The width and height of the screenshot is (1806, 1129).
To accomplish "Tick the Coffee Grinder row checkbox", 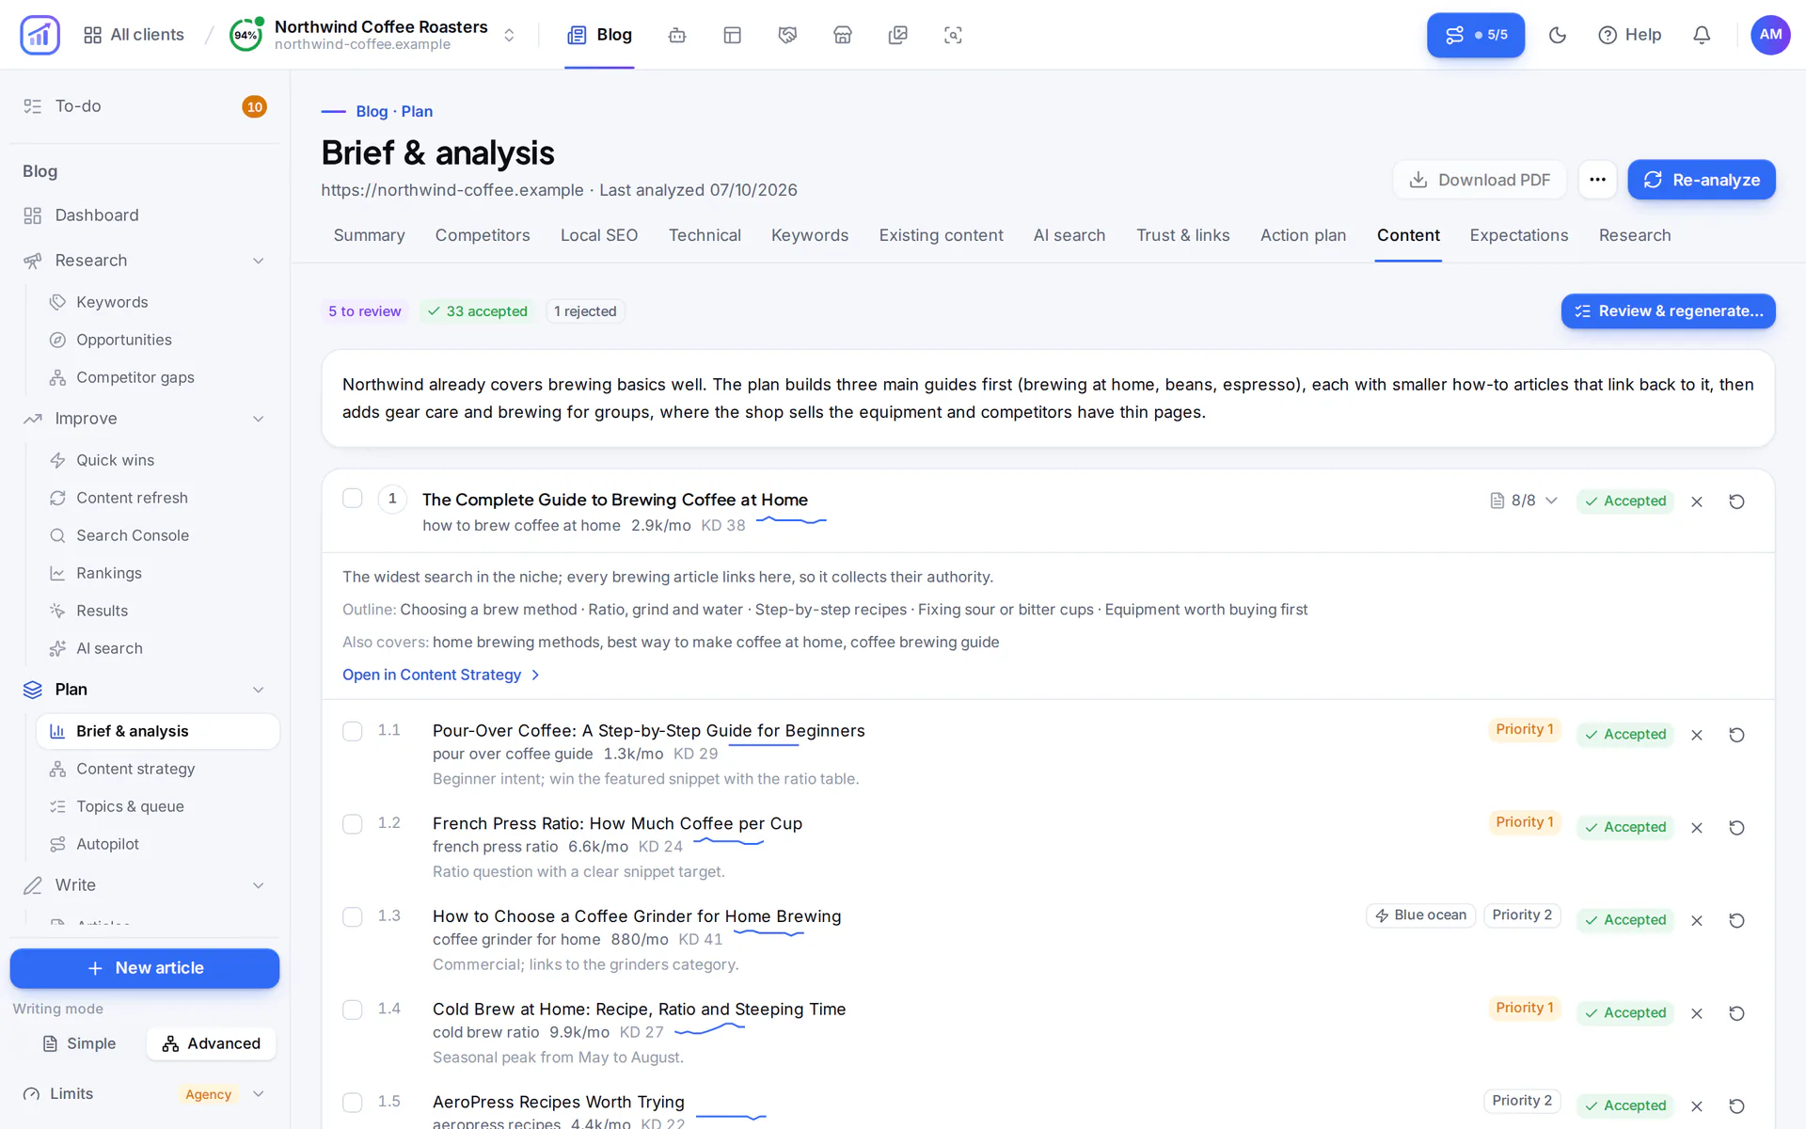I will click(x=353, y=917).
